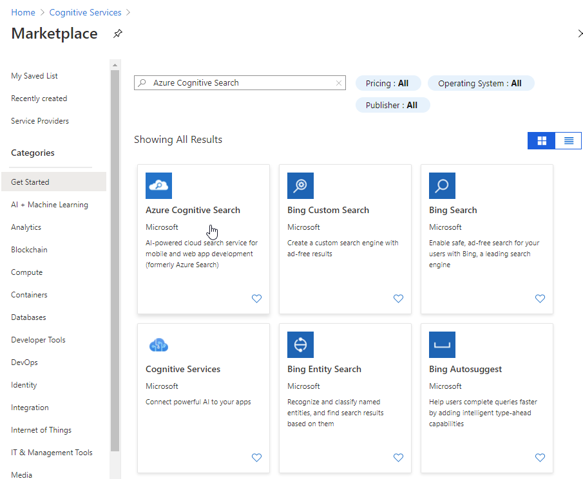The width and height of the screenshot is (583, 479).
Task: Go to Cognitive Services breadcrumb
Action: [x=85, y=12]
